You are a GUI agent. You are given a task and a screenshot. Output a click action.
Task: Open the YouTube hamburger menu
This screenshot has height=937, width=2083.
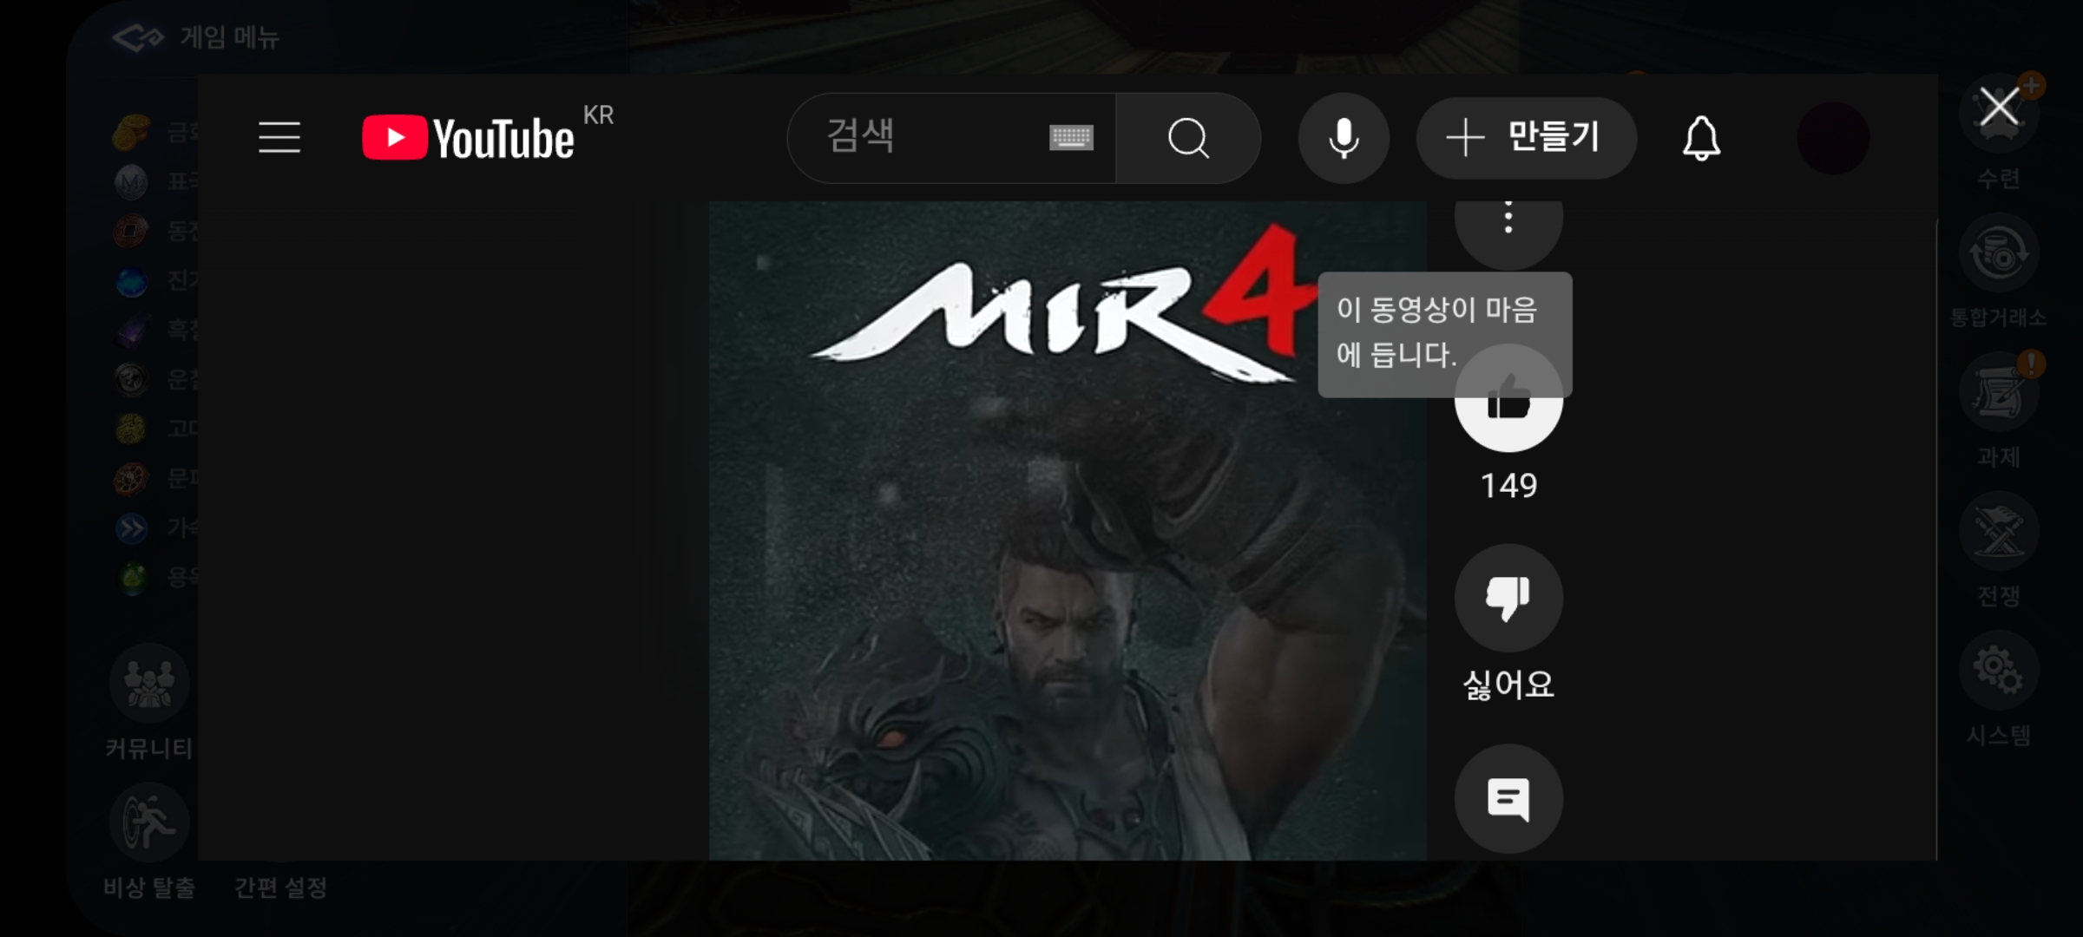(x=279, y=138)
